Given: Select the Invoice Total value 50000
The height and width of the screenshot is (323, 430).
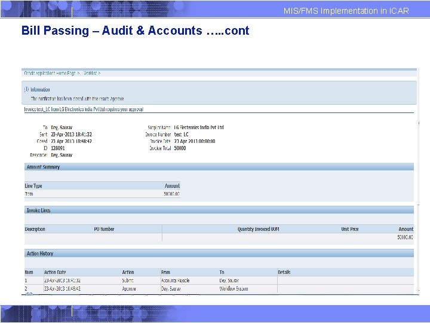Looking at the screenshot, I should [180, 148].
